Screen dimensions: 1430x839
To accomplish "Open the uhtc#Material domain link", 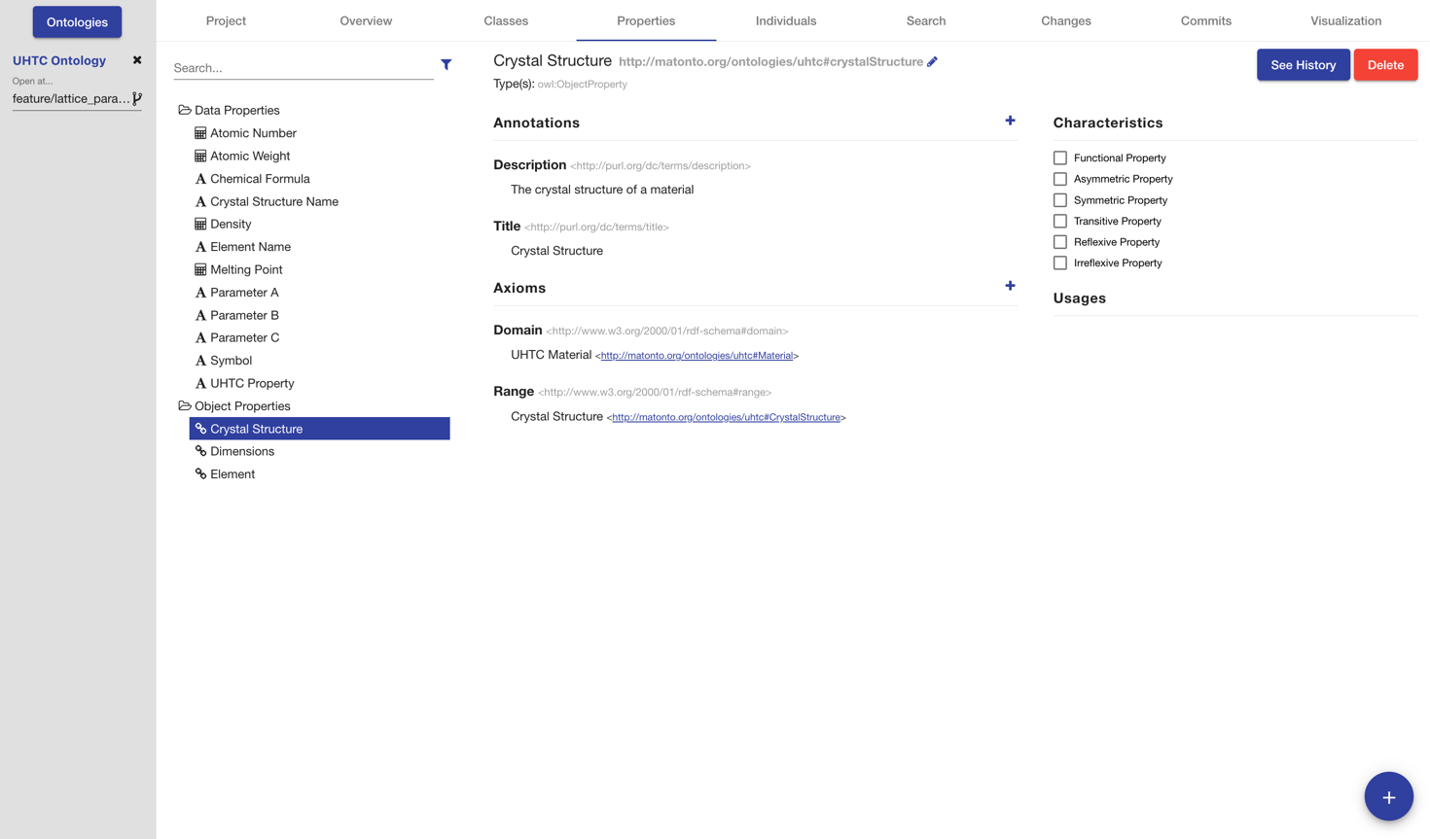I will pos(697,356).
